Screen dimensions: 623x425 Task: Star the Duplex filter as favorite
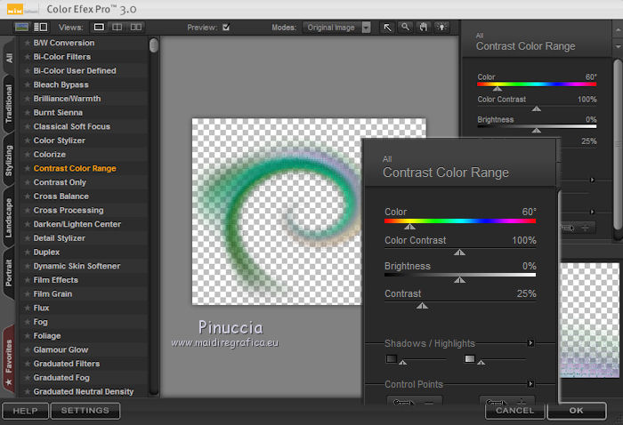tap(27, 252)
